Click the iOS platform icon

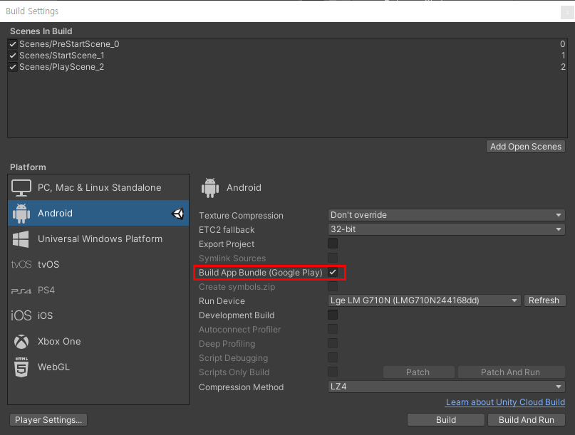click(21, 315)
